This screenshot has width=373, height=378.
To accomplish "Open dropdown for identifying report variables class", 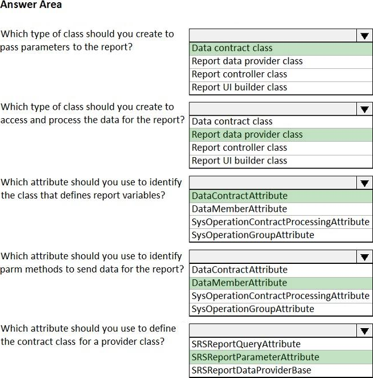I will pos(364,184).
